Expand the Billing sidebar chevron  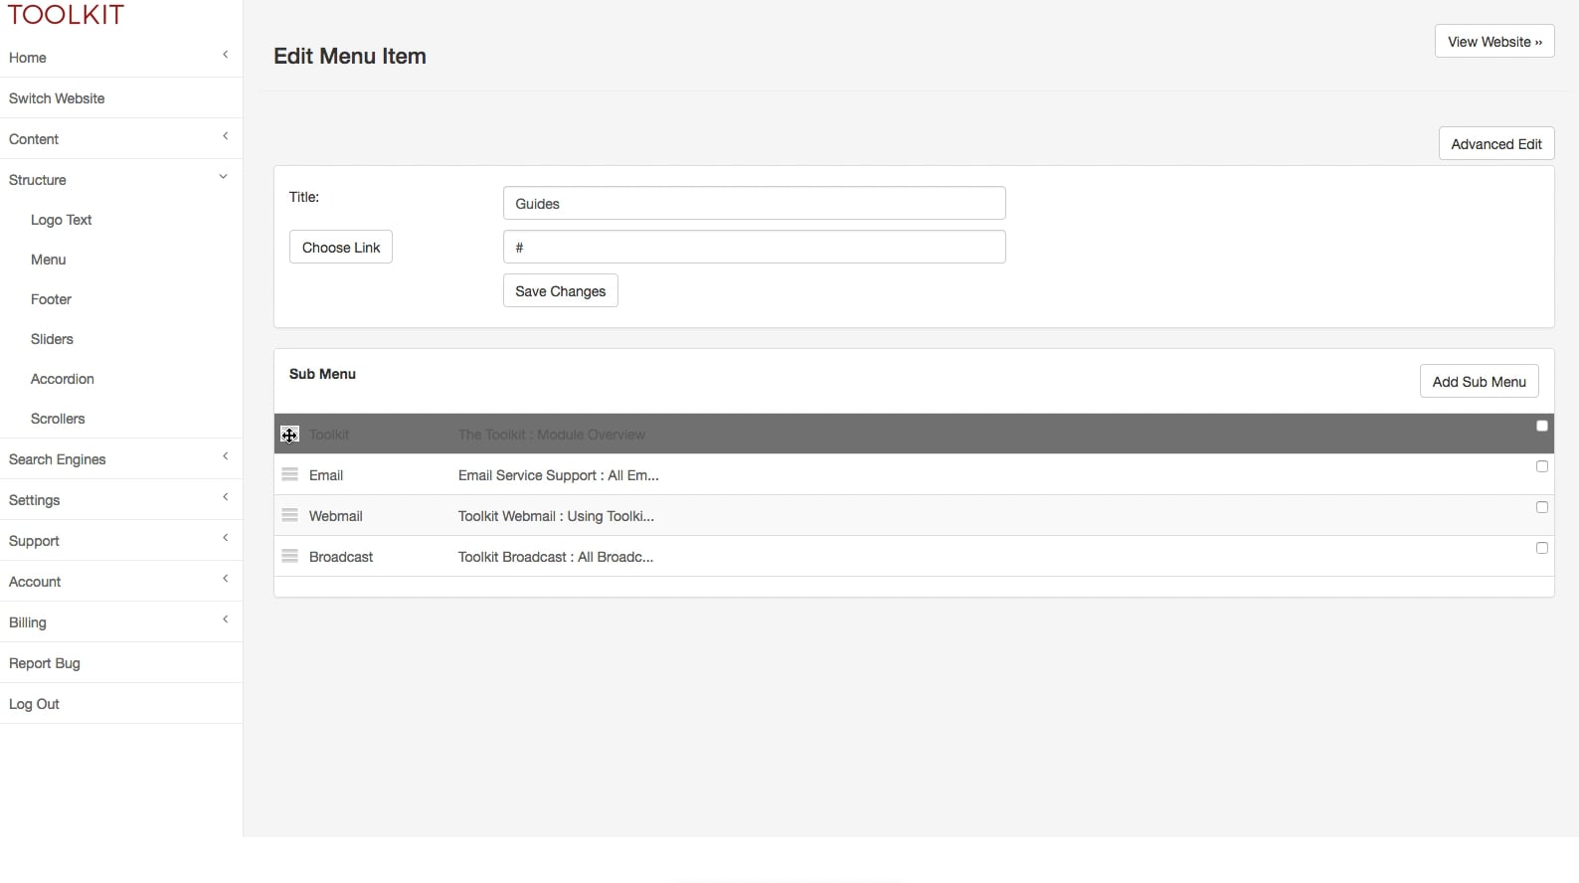coord(226,619)
